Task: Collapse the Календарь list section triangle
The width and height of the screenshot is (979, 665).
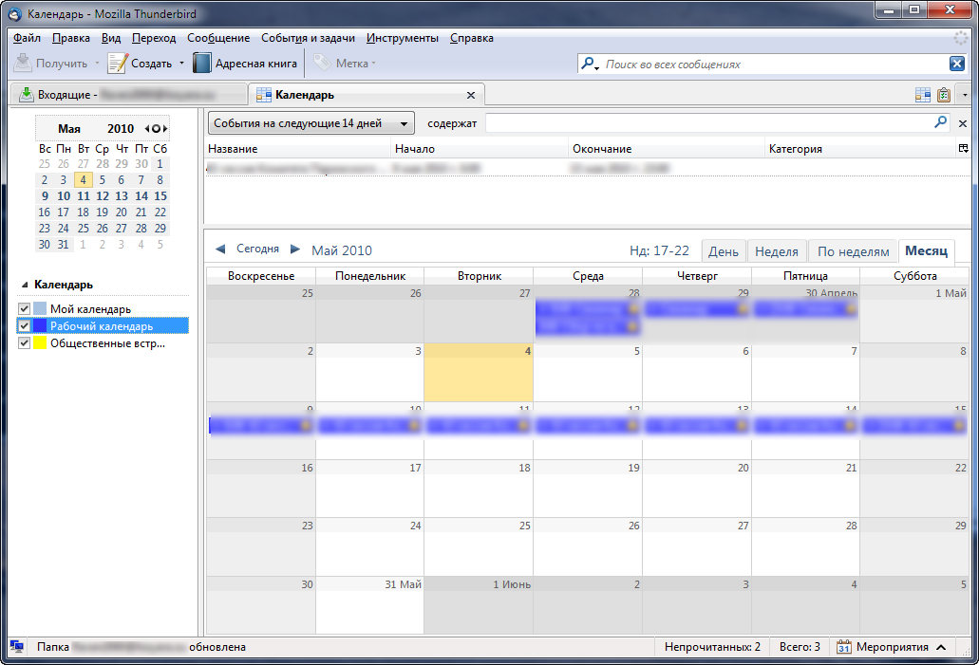Action: coord(25,285)
